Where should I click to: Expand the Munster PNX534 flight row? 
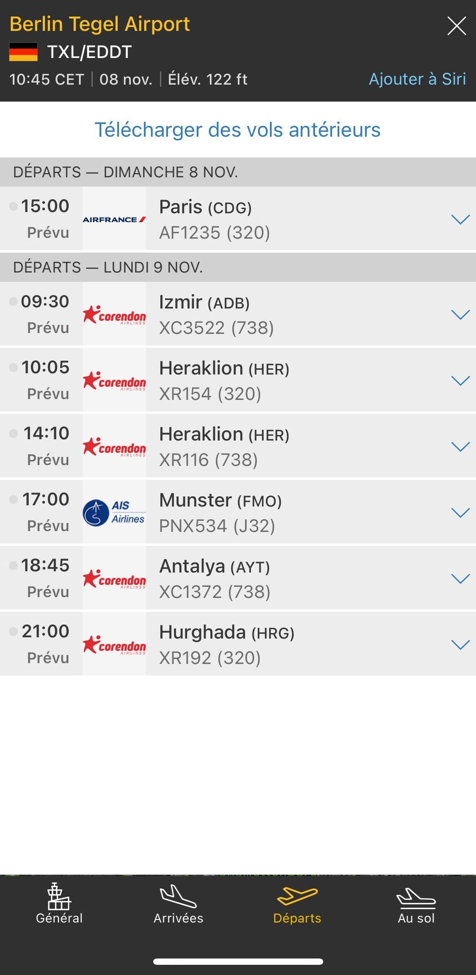tap(460, 512)
